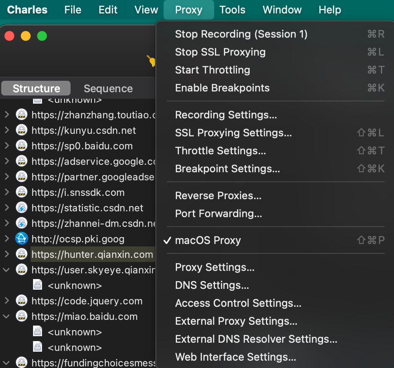The width and height of the screenshot is (394, 368).
Task: Click lock icon beside zhanzhang.toutiao host
Action: coord(22,115)
